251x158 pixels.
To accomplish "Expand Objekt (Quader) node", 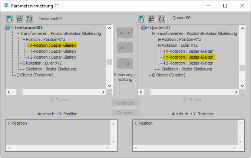I will (153, 75).
